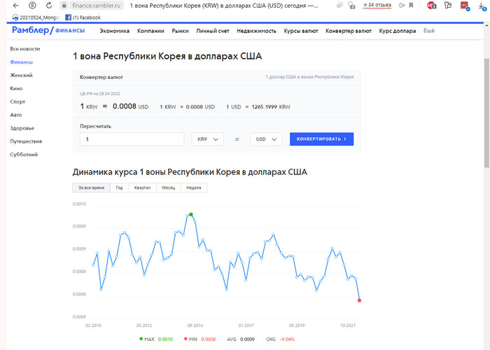
Task: Expand the 'Ещё' navigation menu
Action: (429, 31)
